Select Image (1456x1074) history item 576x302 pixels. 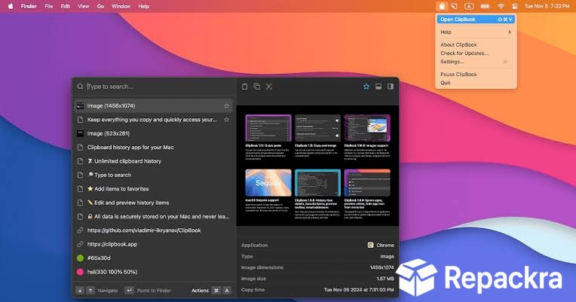[x=154, y=105]
